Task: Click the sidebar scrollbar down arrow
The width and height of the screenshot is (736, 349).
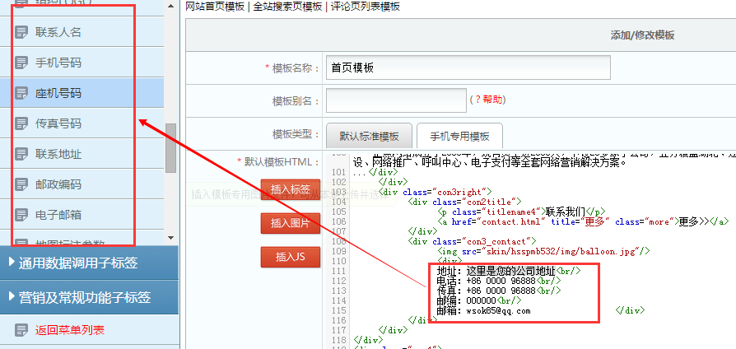Action: [x=170, y=237]
